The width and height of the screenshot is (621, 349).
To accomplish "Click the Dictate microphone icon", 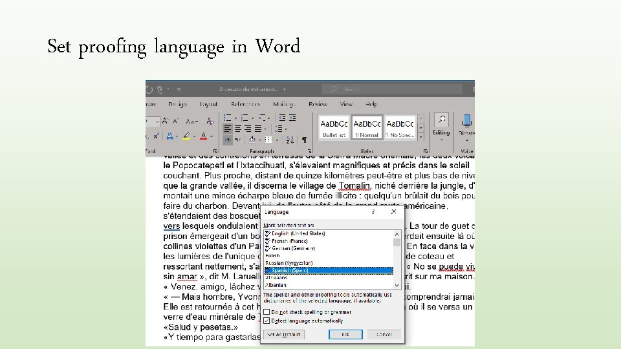I will pos(467,120).
